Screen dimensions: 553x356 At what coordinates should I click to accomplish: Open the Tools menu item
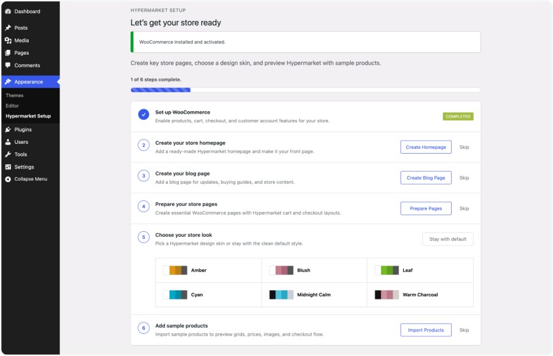pos(30,154)
